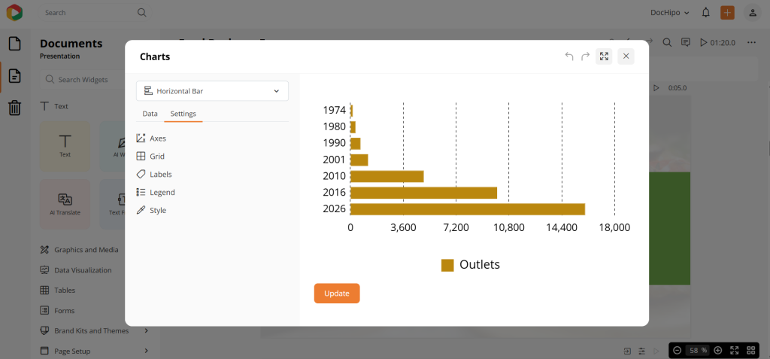This screenshot has height=359, width=770.
Task: Undo the last chart change
Action: pyautogui.click(x=569, y=56)
